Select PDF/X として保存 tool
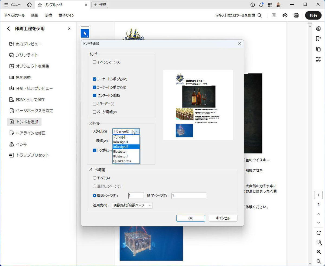 [x=27, y=100]
